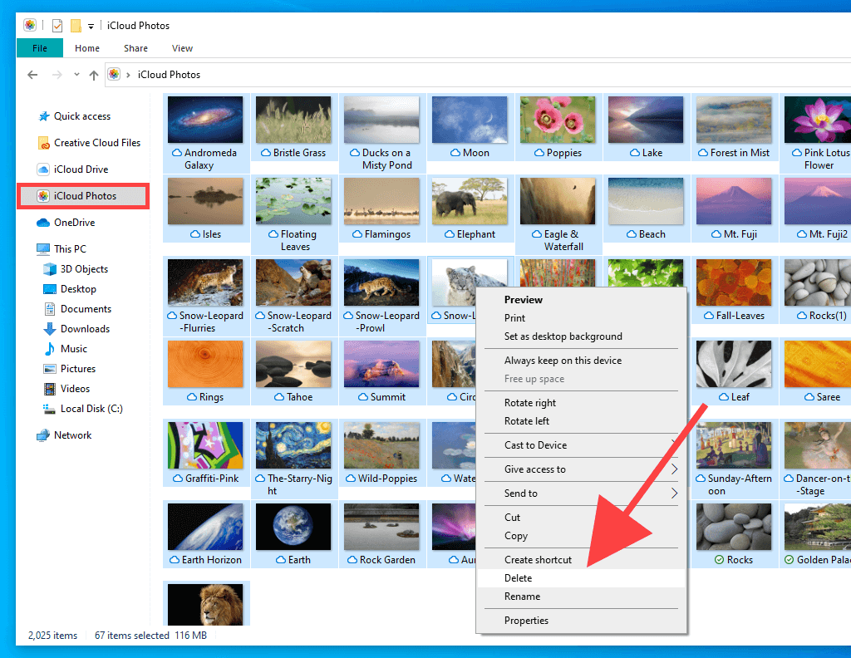Click the iCloud Drive sidebar icon
Viewport: 851px width, 658px height.
point(43,169)
